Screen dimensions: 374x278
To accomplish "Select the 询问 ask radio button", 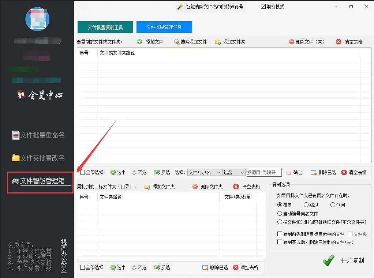I will tap(333, 205).
